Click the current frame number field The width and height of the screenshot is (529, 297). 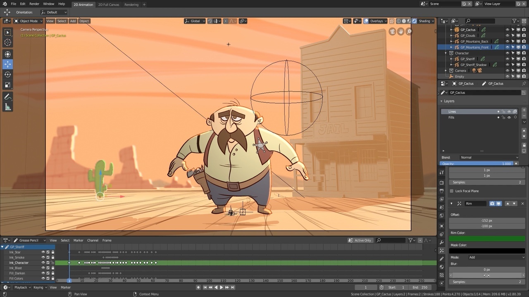(x=365, y=287)
